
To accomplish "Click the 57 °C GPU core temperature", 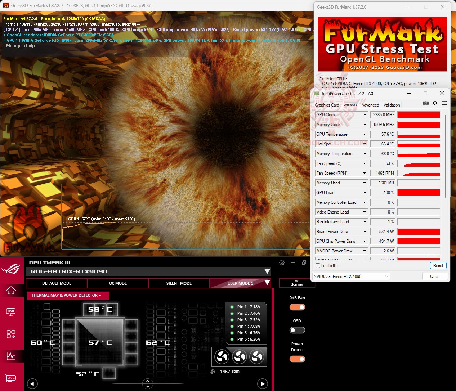I will click(x=100, y=343).
